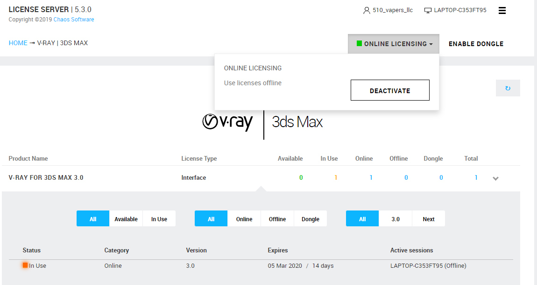Click the computer monitor icon

[428, 11]
